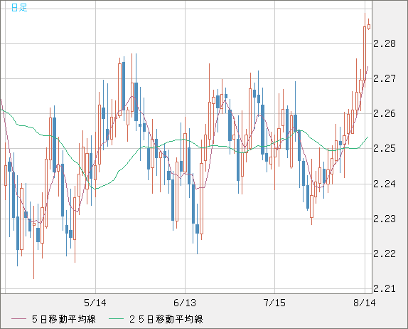Screen dimensions: 408x329
Task: Select the 2.24 price axis label
Action: click(x=385, y=184)
